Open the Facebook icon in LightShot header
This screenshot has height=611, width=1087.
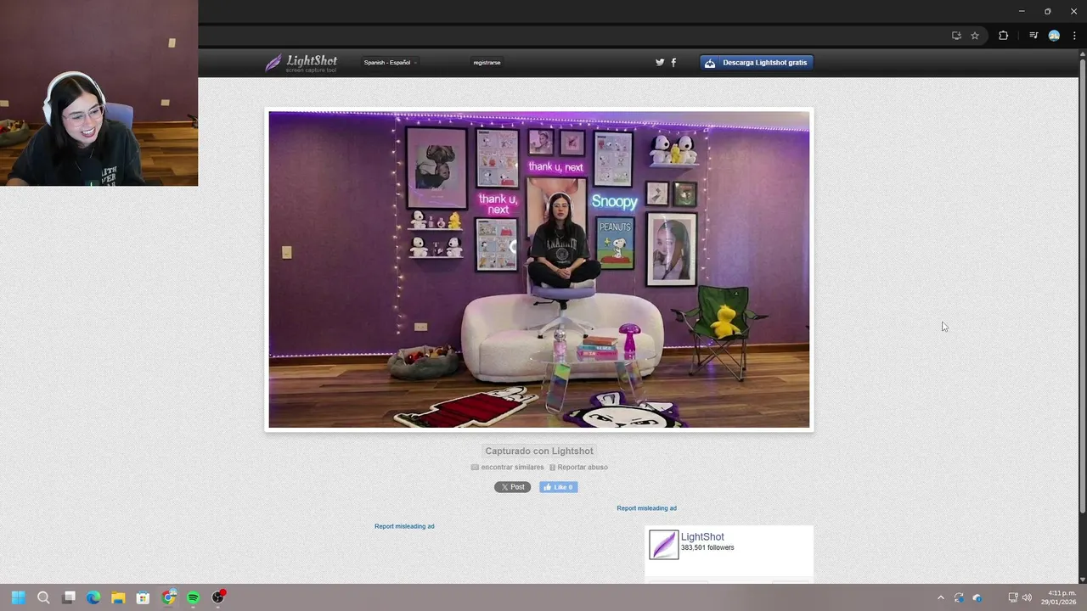tap(673, 62)
